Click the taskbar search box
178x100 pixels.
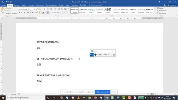(x=25, y=97)
